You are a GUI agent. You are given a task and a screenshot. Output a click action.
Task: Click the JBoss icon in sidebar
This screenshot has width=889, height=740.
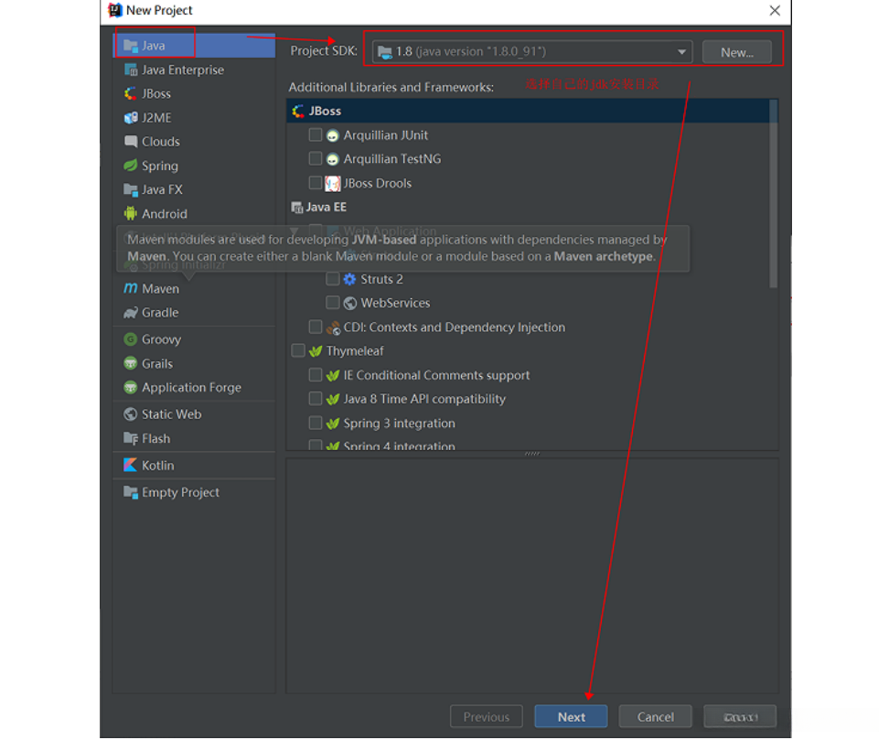[x=131, y=93]
